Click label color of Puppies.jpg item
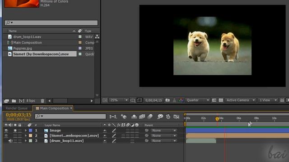The height and width of the screenshot is (162, 289). click(x=80, y=48)
